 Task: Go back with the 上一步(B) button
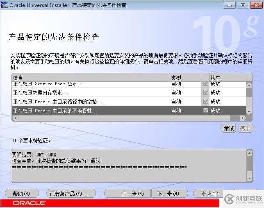[127, 193]
